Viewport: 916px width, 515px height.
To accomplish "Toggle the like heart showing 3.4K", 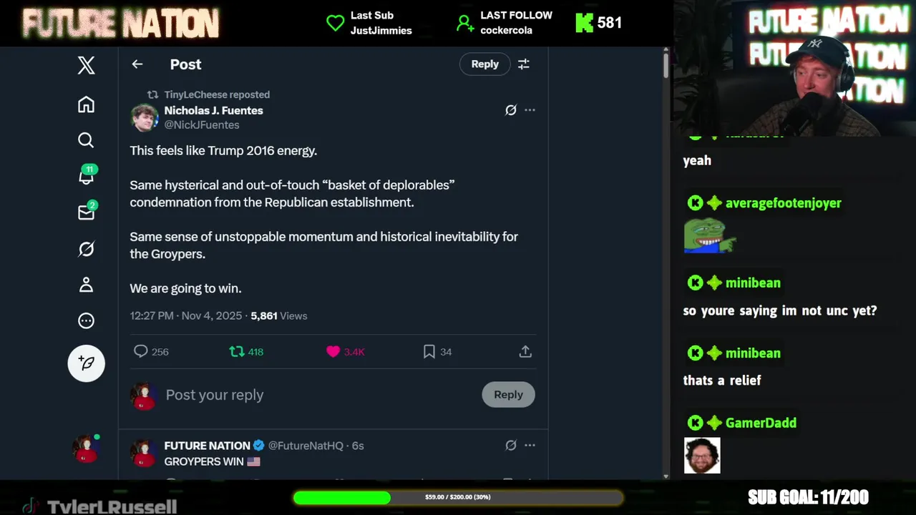I will pos(333,351).
